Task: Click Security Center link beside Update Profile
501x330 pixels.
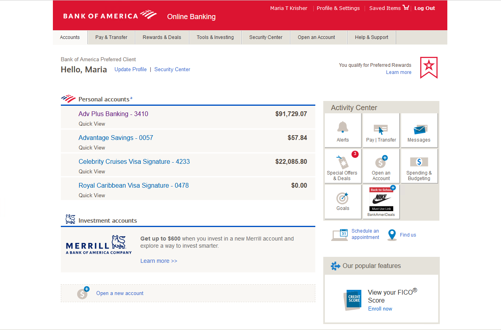Action: [172, 69]
